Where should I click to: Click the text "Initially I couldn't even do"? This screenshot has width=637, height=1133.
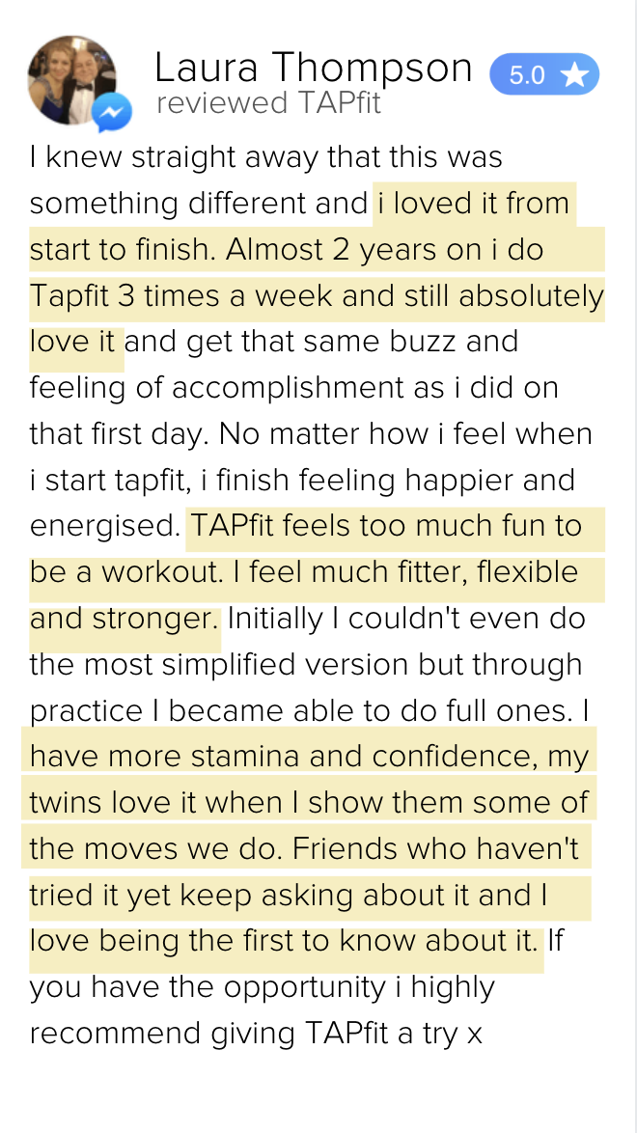pos(406,618)
